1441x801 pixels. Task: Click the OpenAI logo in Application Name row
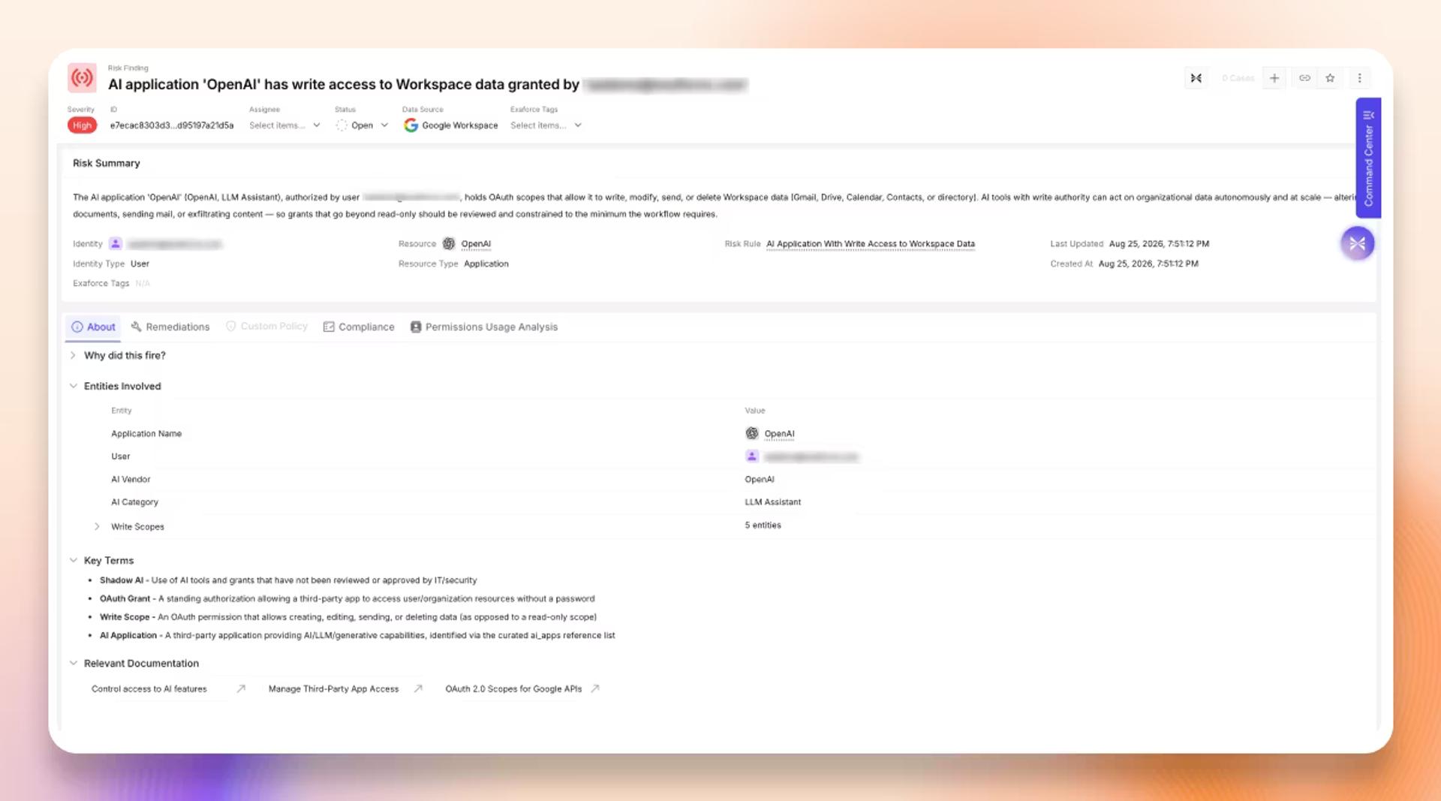point(752,433)
